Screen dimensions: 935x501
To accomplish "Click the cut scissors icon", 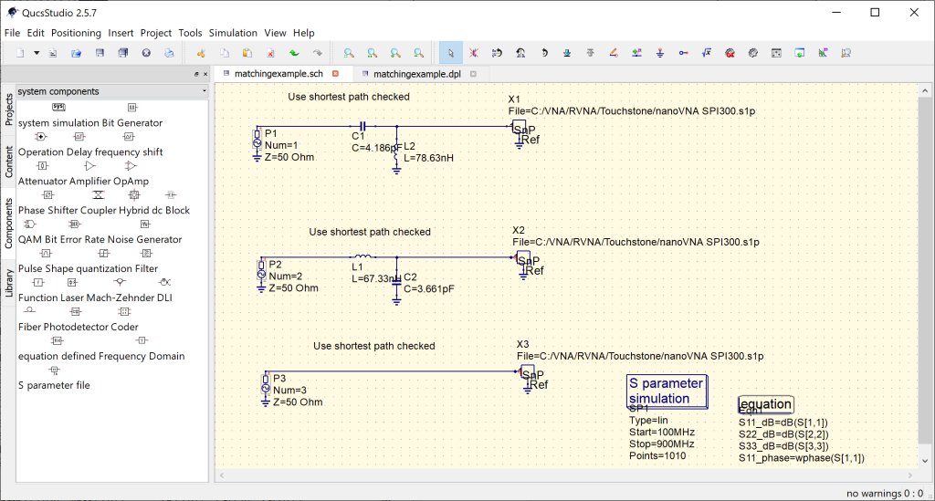I will 201,53.
